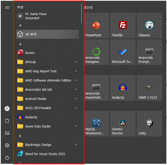Open the PC Game Pass Grounded suggestion
The image size is (167, 165).
pyautogui.click(x=47, y=16)
